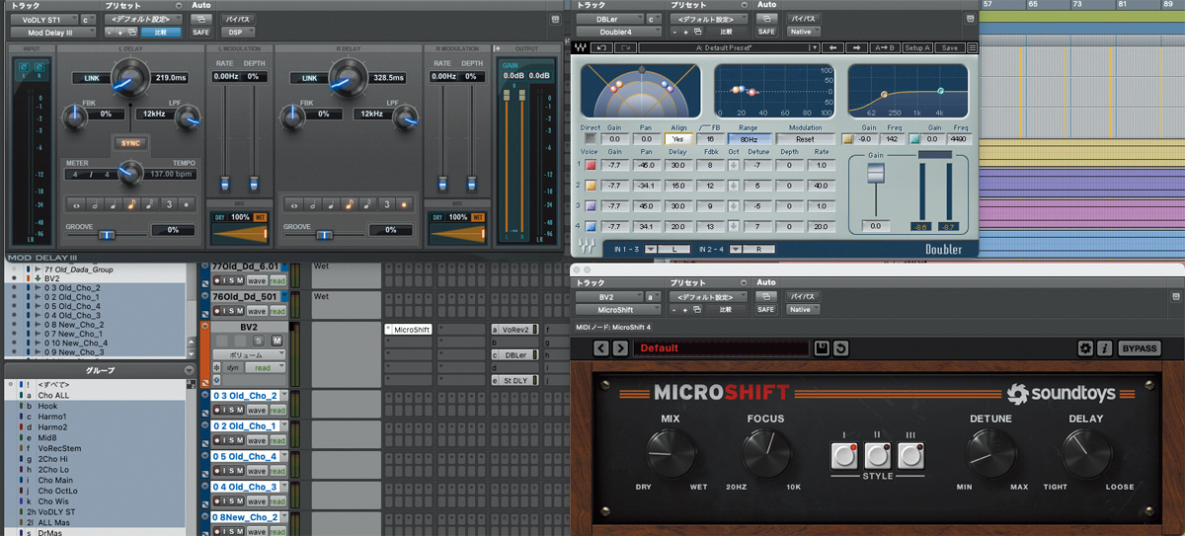Screen dimensions: 1185x536
Task: Select quarter note icon in L Delay
Action: click(112, 204)
